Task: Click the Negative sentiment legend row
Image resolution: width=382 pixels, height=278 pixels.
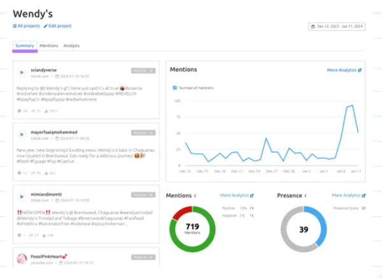Action: [237, 216]
